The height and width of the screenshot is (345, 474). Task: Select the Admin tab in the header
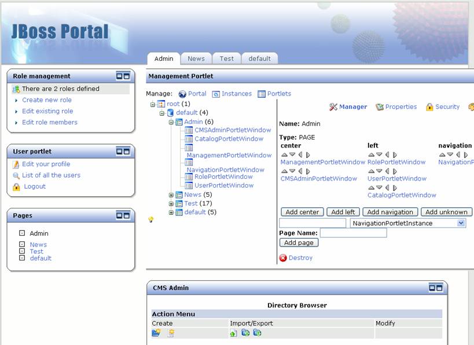click(164, 58)
